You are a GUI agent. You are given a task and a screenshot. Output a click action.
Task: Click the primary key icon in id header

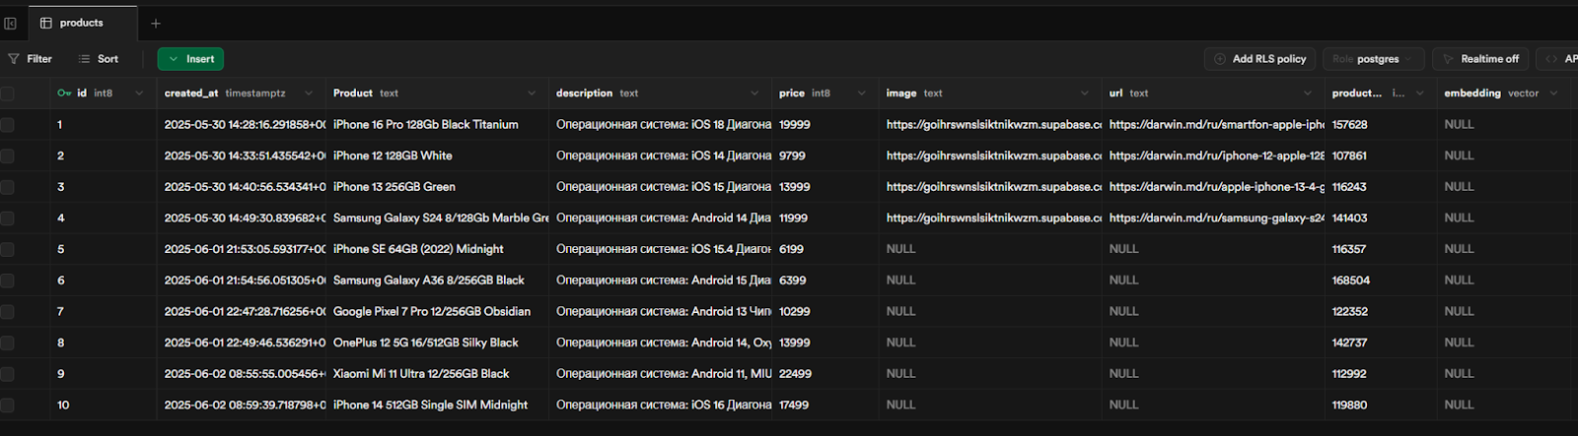[x=64, y=93]
